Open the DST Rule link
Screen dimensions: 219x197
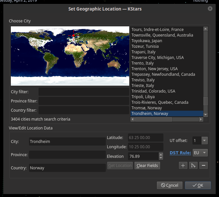(180, 153)
